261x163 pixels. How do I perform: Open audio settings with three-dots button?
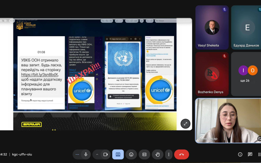[77, 154]
